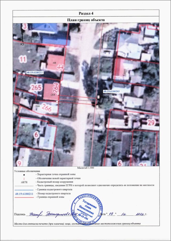Click the red rotated parcel number 264
The height and width of the screenshot is (241, 171).
click(x=56, y=87)
